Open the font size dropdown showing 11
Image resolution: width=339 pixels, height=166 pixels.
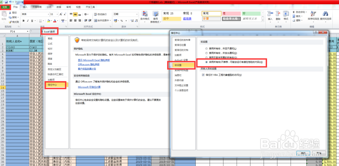(x=57, y=14)
